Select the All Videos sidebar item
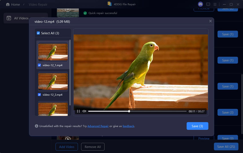The image size is (243, 153). (x=21, y=18)
